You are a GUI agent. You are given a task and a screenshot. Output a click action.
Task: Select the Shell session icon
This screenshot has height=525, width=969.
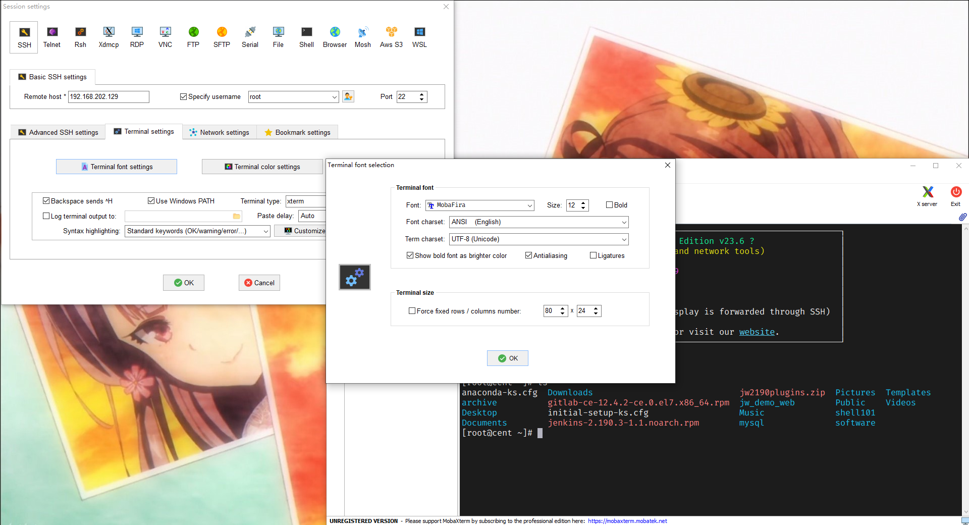306,37
